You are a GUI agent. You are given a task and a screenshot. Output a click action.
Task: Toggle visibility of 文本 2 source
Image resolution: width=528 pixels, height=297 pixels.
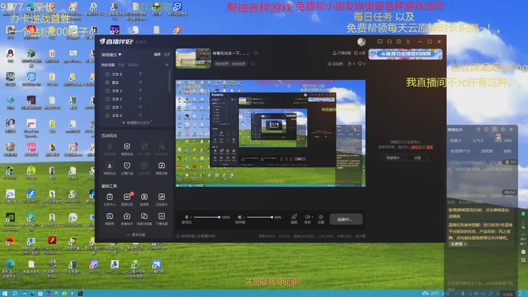(141, 90)
